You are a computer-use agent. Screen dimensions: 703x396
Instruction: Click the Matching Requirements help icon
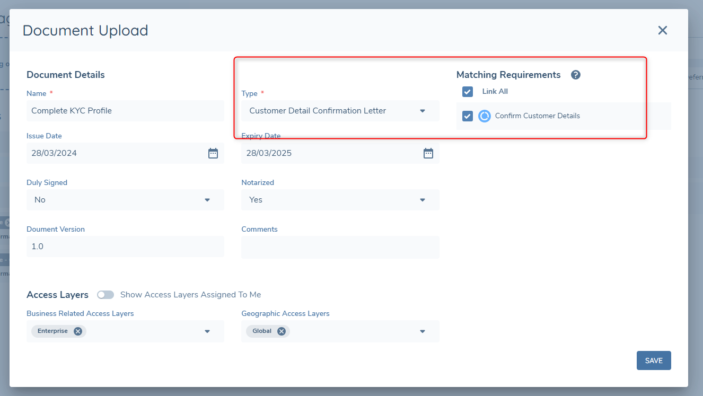click(576, 75)
